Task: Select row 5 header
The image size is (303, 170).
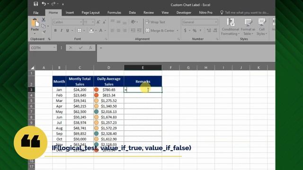Action: (31, 101)
